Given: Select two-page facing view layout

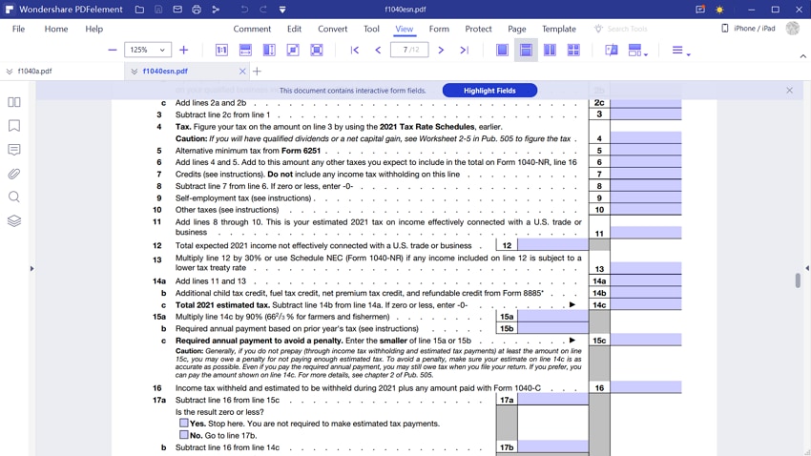Looking at the screenshot, I should [x=550, y=51].
